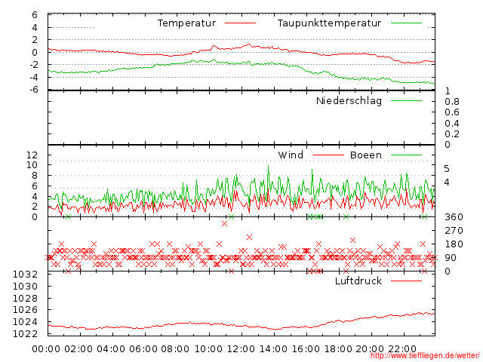Click the 08:00 time axis label
The width and height of the screenshot is (483, 362).
click(175, 349)
